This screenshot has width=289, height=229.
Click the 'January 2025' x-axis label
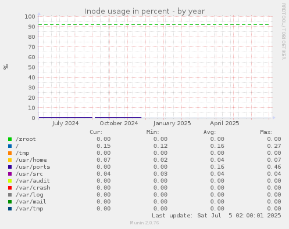(x=172, y=123)
